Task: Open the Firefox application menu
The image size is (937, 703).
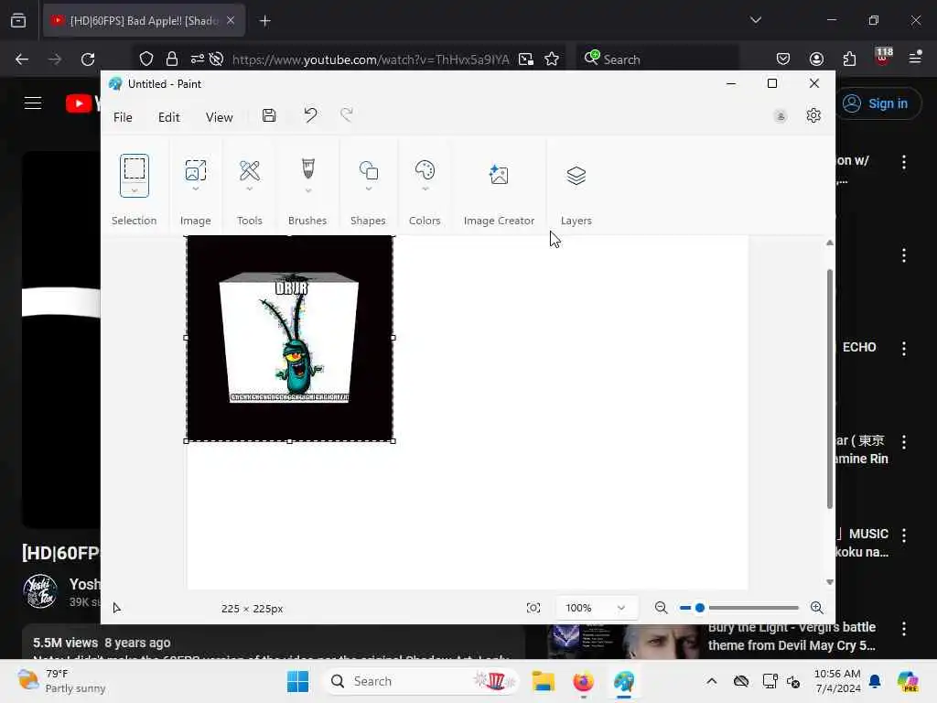Action: 915,58
